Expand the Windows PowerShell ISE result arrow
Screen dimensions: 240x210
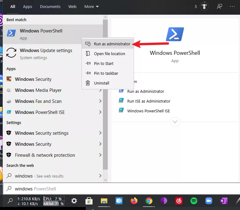click(100, 112)
